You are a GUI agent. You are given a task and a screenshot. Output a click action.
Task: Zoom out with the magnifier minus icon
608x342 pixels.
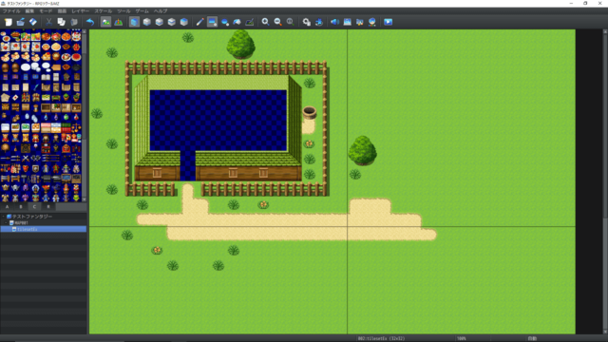point(277,22)
